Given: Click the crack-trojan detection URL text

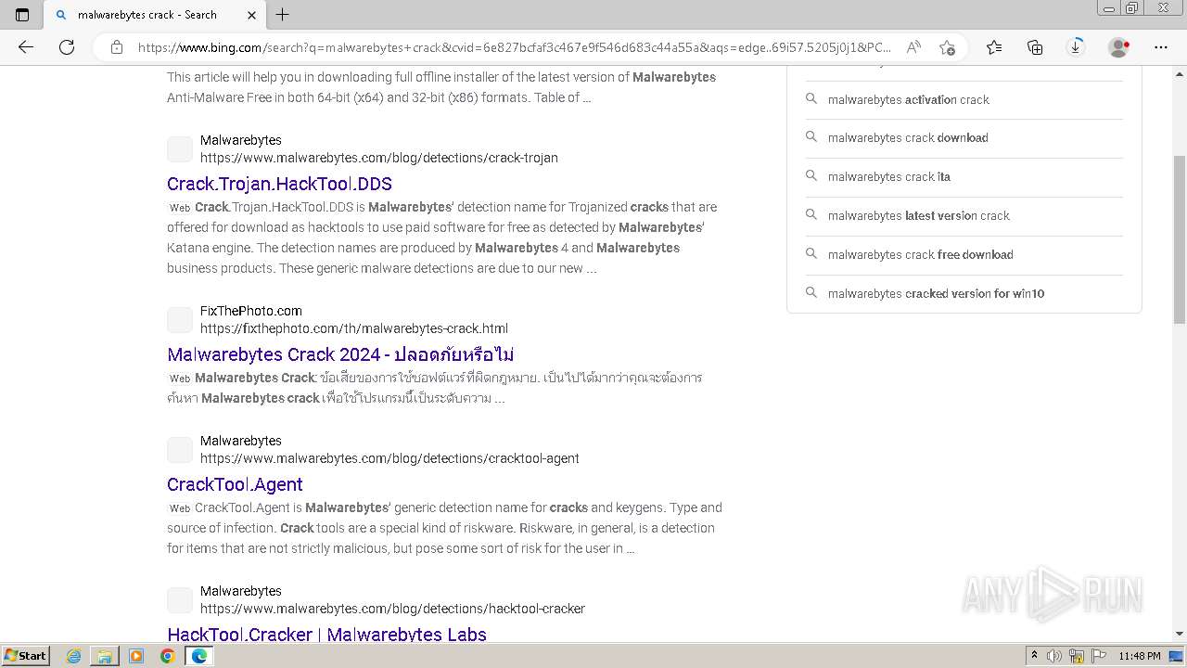Looking at the screenshot, I should tap(379, 158).
